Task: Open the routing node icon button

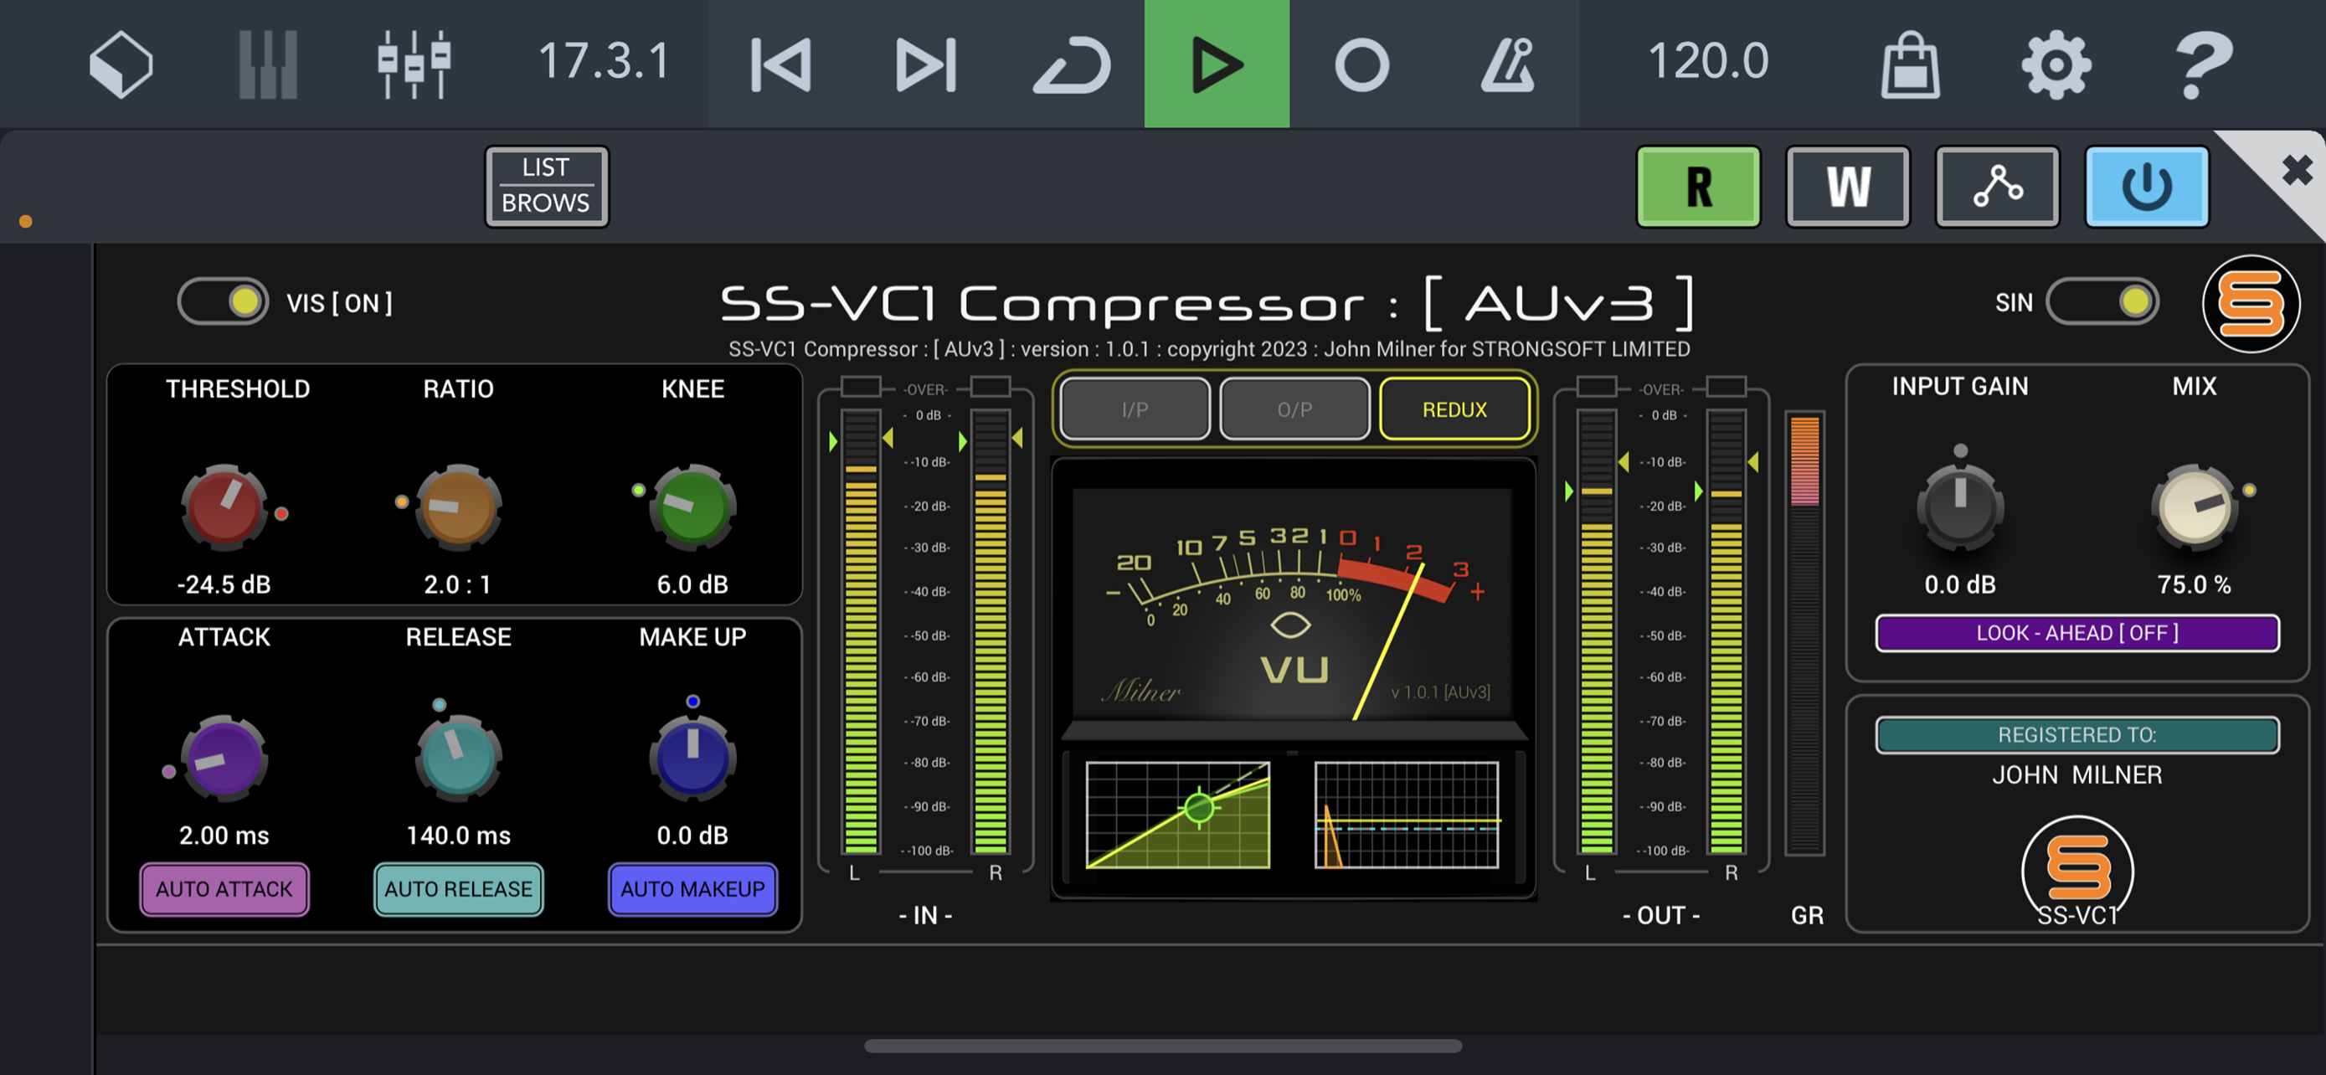Action: [1997, 187]
